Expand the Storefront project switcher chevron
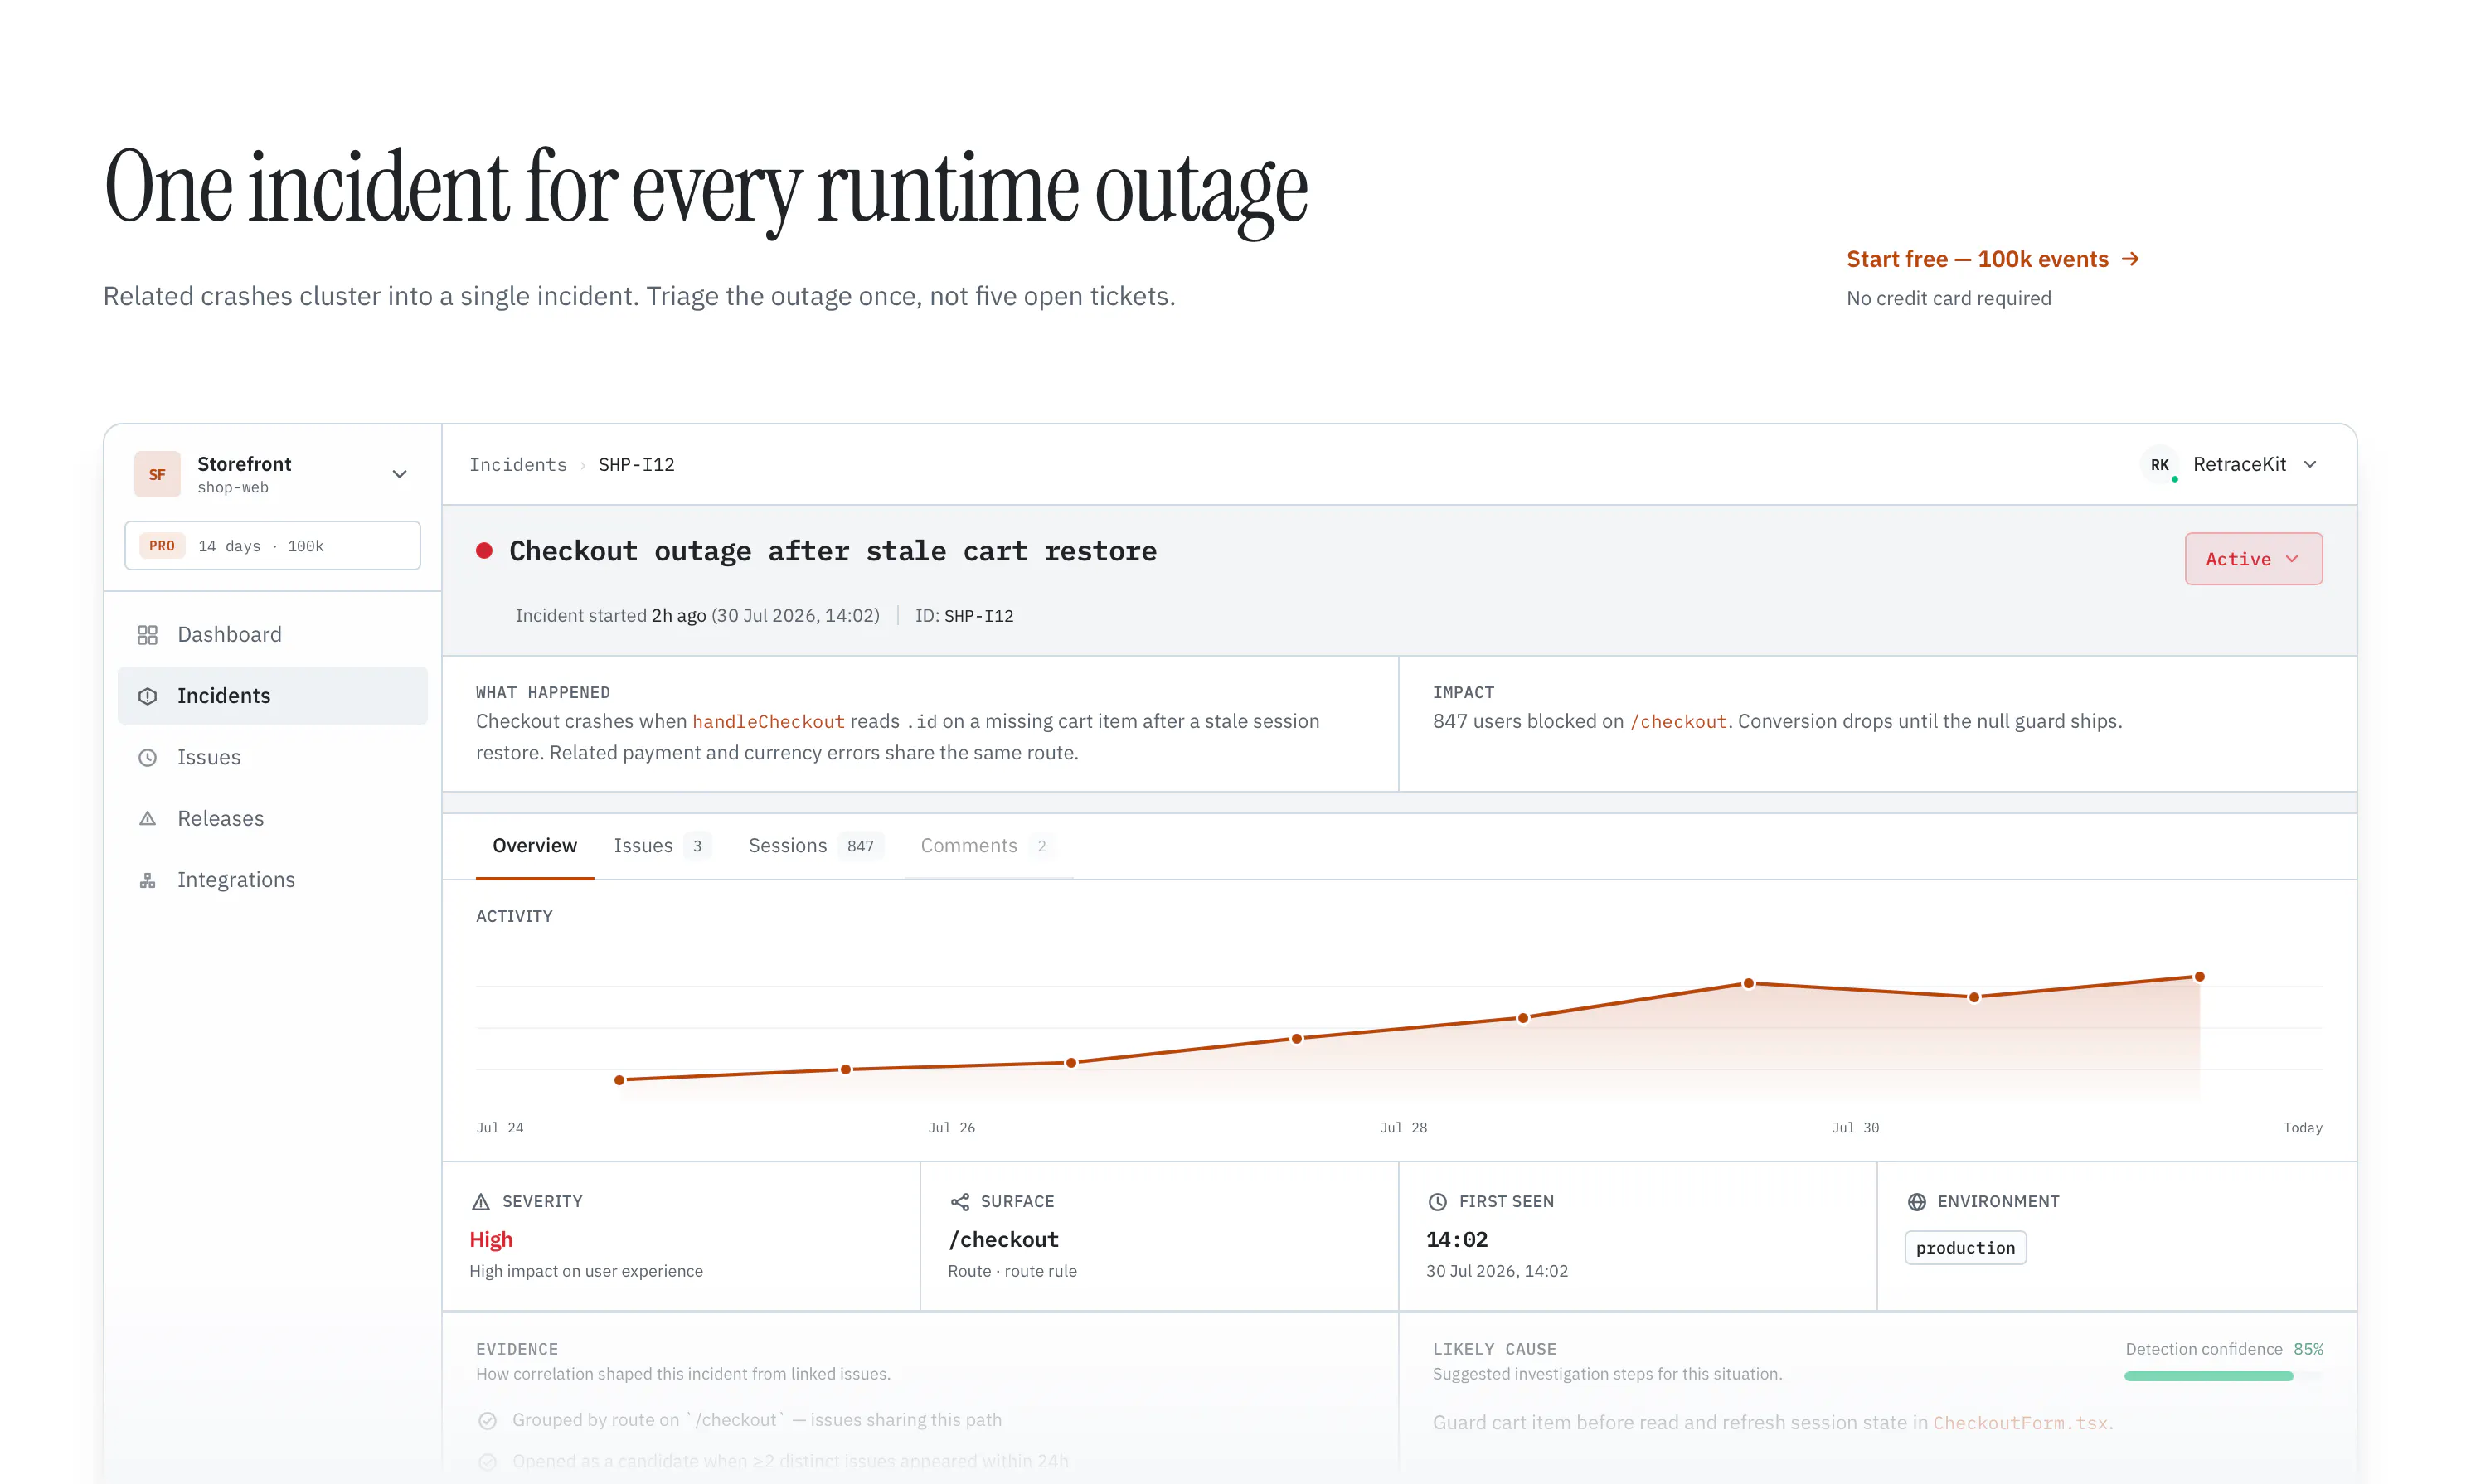 click(399, 474)
